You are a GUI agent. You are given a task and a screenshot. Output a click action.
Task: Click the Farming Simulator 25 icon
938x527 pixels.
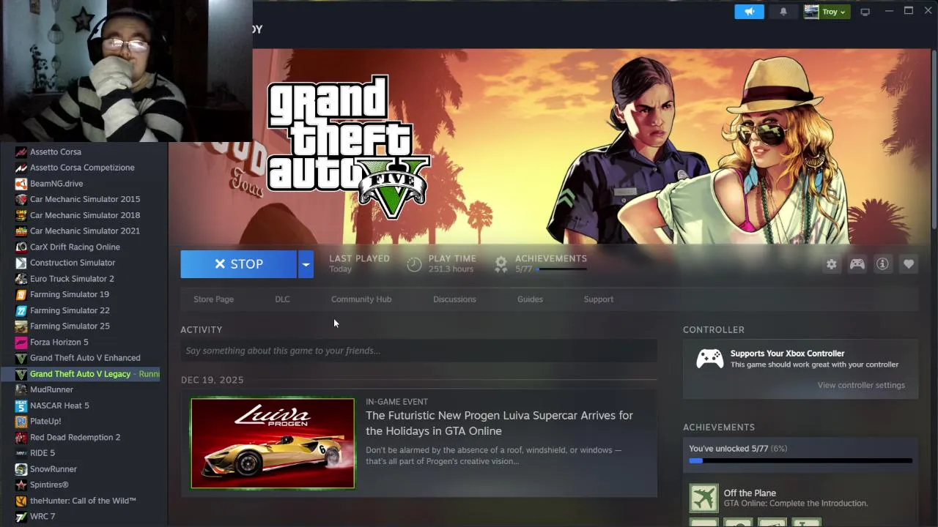[x=21, y=326]
